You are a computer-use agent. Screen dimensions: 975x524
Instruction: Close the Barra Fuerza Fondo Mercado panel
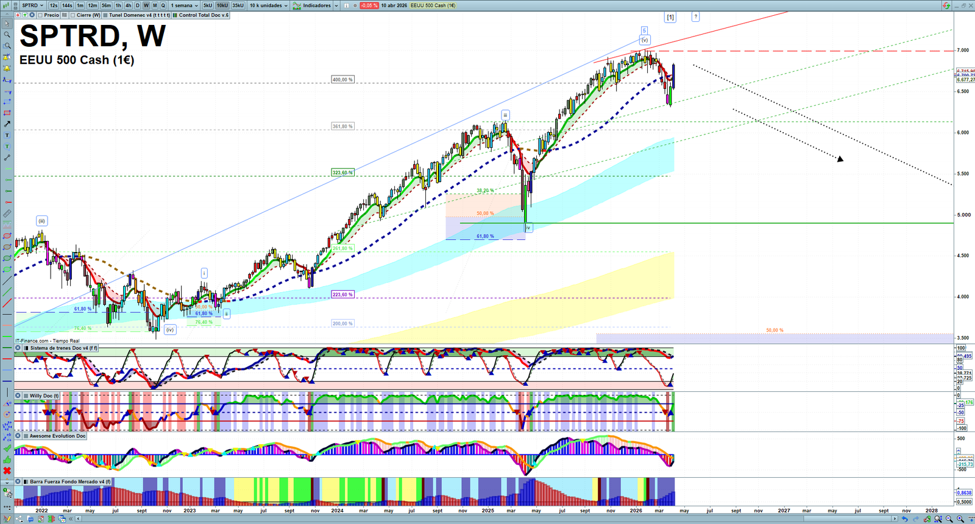pos(18,481)
